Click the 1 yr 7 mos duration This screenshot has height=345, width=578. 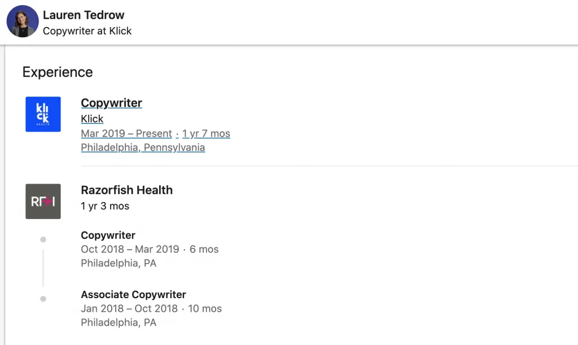point(206,134)
